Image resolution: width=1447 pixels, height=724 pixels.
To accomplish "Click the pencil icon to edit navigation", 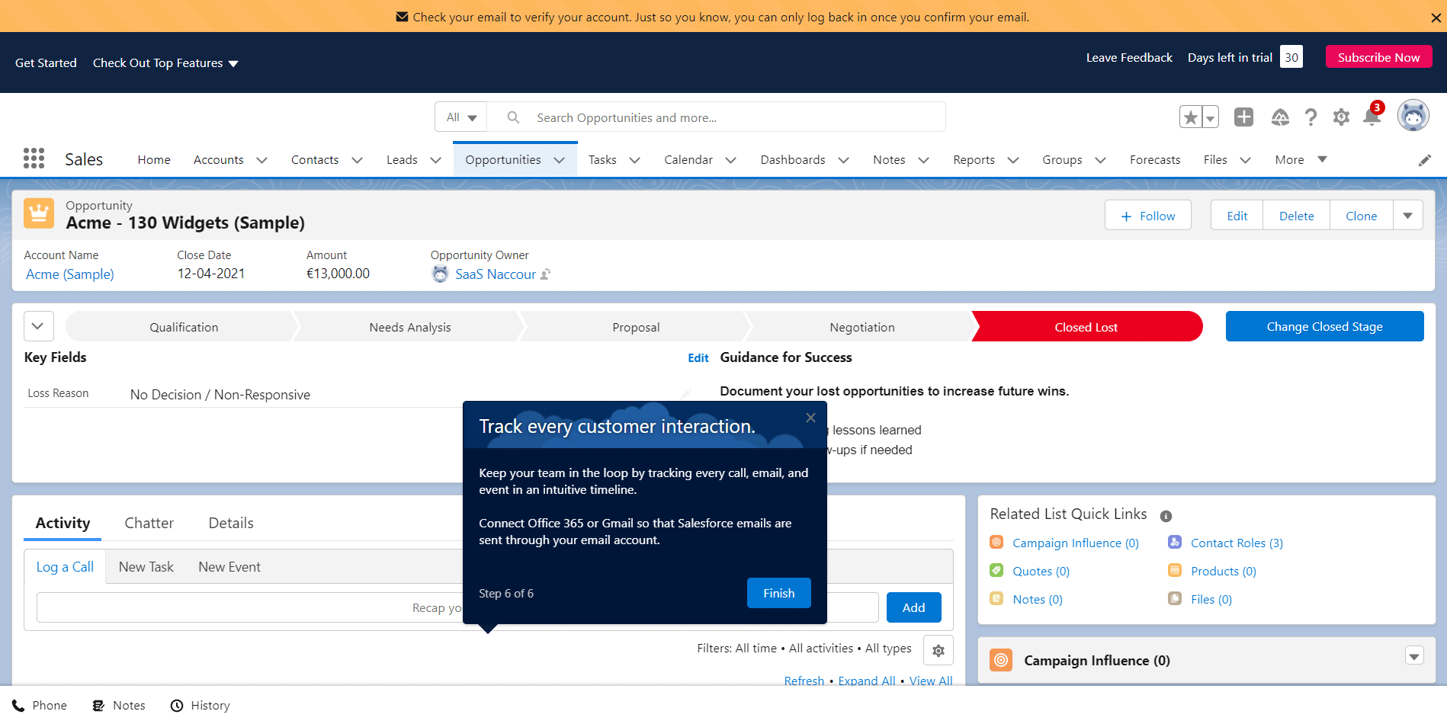I will coord(1424,160).
